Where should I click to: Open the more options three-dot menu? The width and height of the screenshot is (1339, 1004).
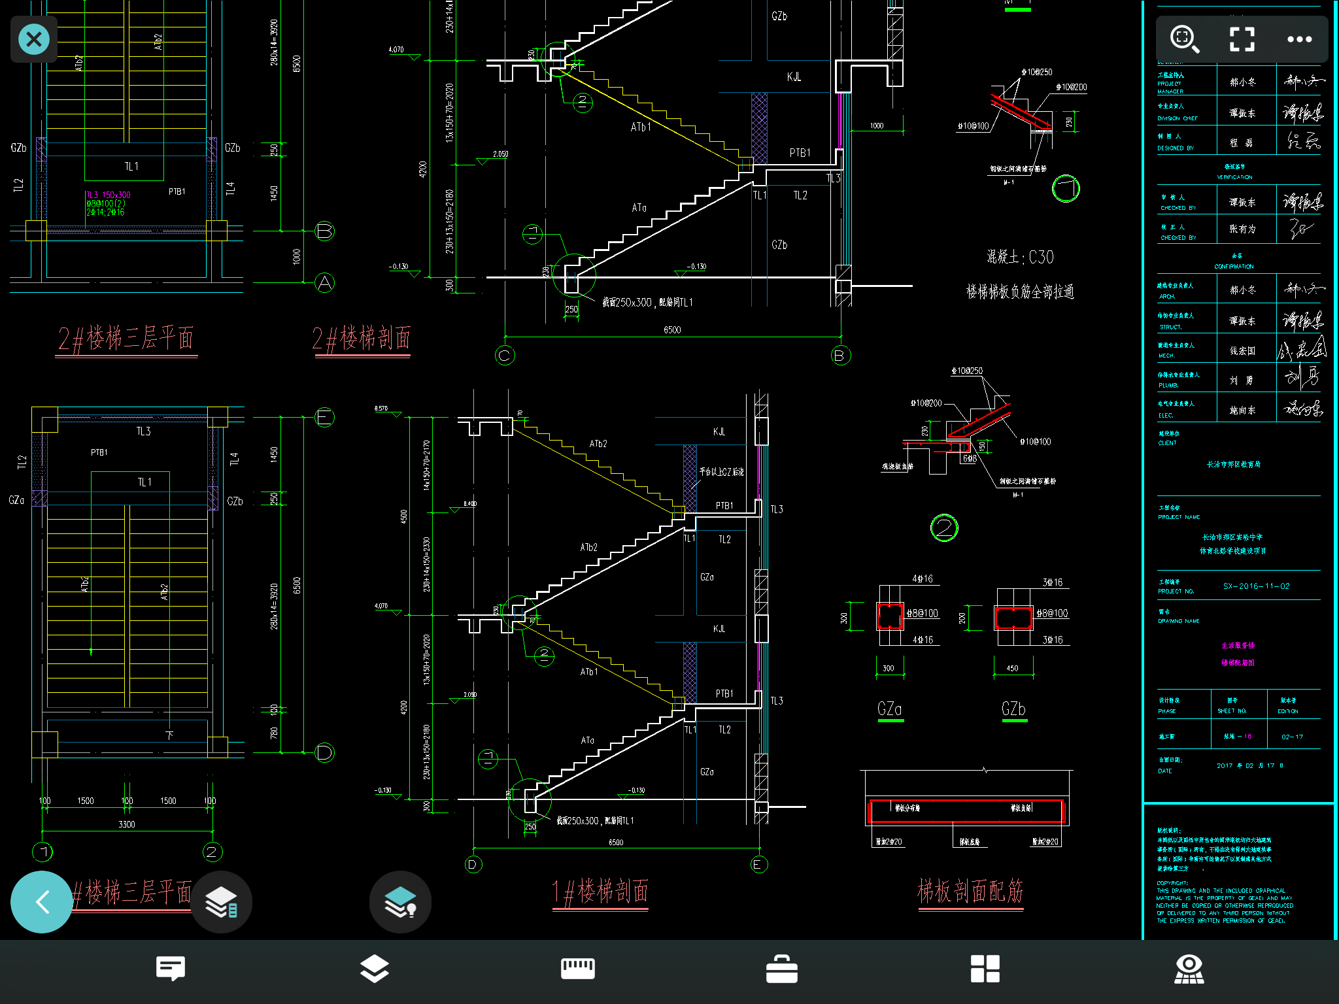[x=1299, y=39]
